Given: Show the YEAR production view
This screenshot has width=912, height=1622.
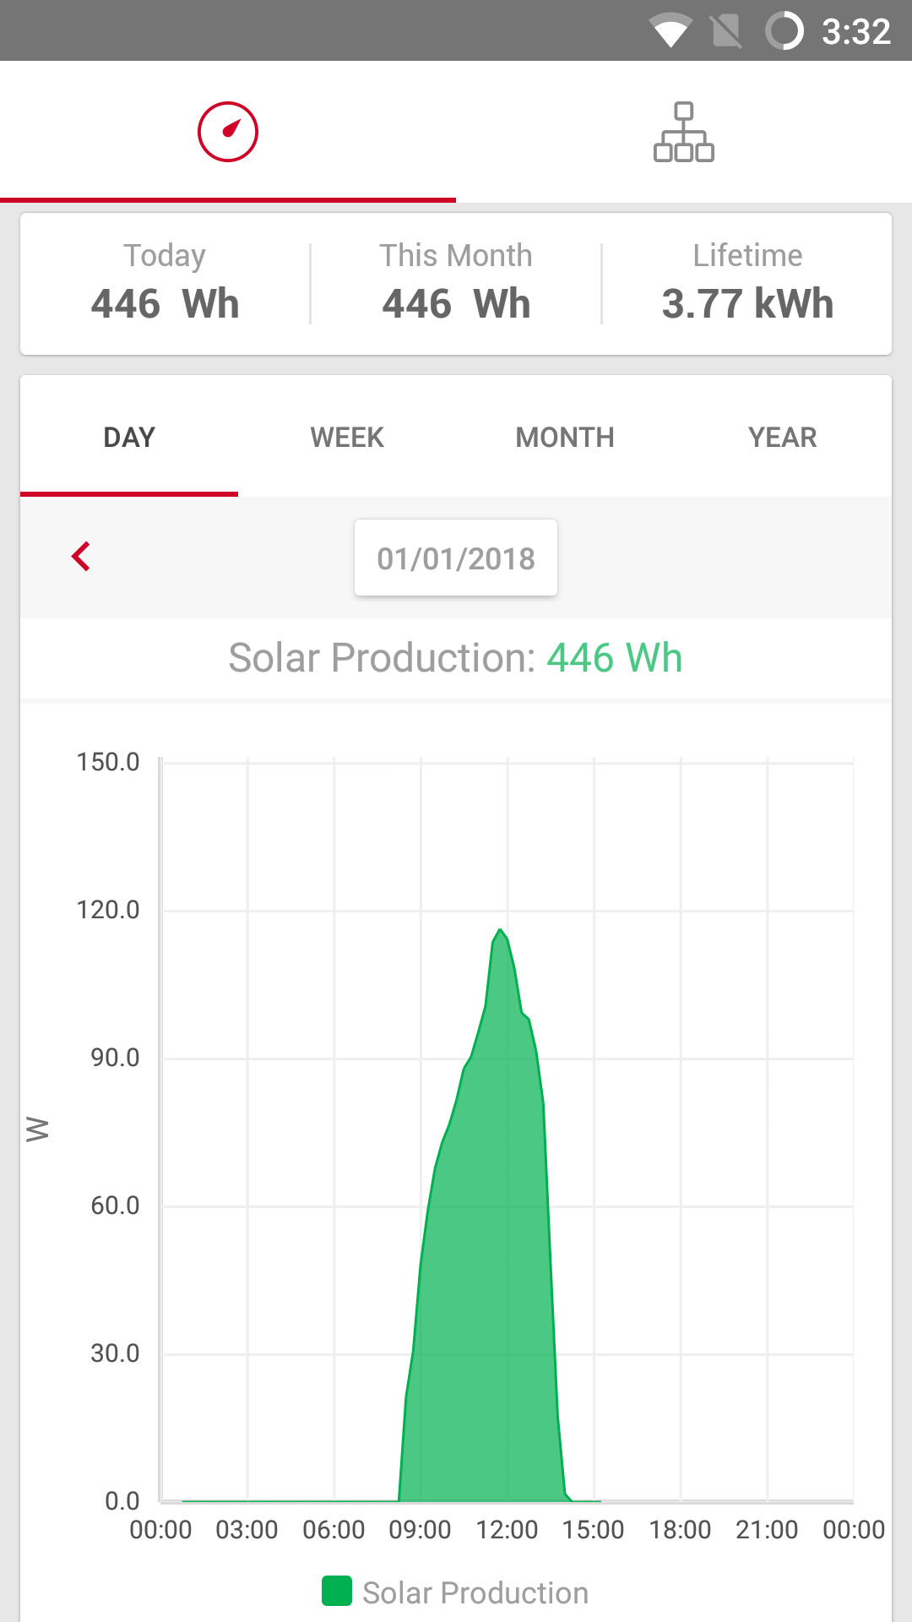Looking at the screenshot, I should click(x=782, y=438).
